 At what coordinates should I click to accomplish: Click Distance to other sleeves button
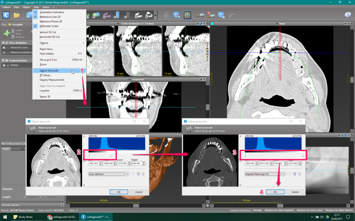click(x=339, y=210)
